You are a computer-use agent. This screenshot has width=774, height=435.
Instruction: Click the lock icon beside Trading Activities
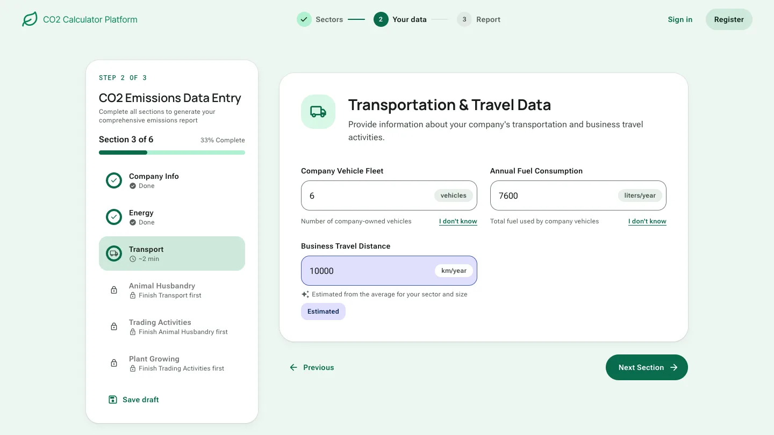(114, 327)
